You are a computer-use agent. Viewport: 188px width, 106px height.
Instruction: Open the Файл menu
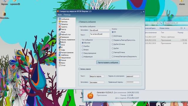pyautogui.click(x=60, y=15)
